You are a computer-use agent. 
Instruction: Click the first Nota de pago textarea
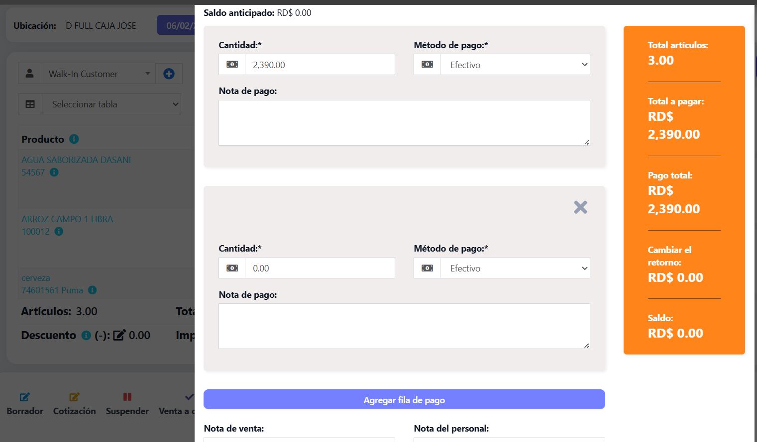click(x=404, y=123)
